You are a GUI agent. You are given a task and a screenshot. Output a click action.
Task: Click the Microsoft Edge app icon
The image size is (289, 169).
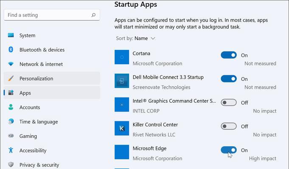pyautogui.click(x=122, y=152)
